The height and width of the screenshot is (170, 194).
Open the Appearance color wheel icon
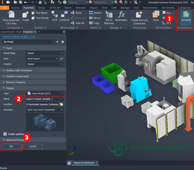[90, 2]
